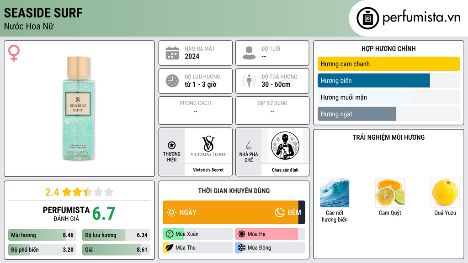Click the spring flower icon for Mùa Xuân

tap(169, 234)
